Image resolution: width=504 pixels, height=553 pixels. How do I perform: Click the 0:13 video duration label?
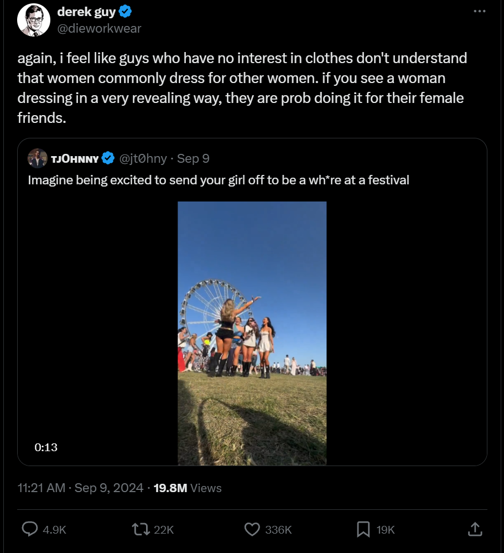click(x=46, y=447)
